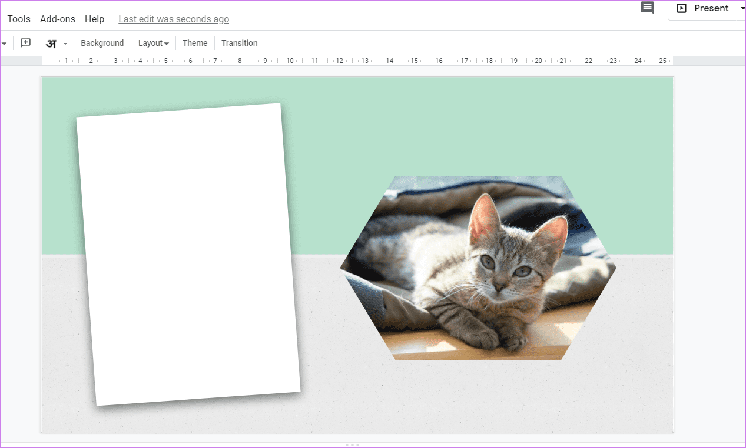This screenshot has height=448, width=746.
Task: Click the Theme button
Action: [195, 43]
